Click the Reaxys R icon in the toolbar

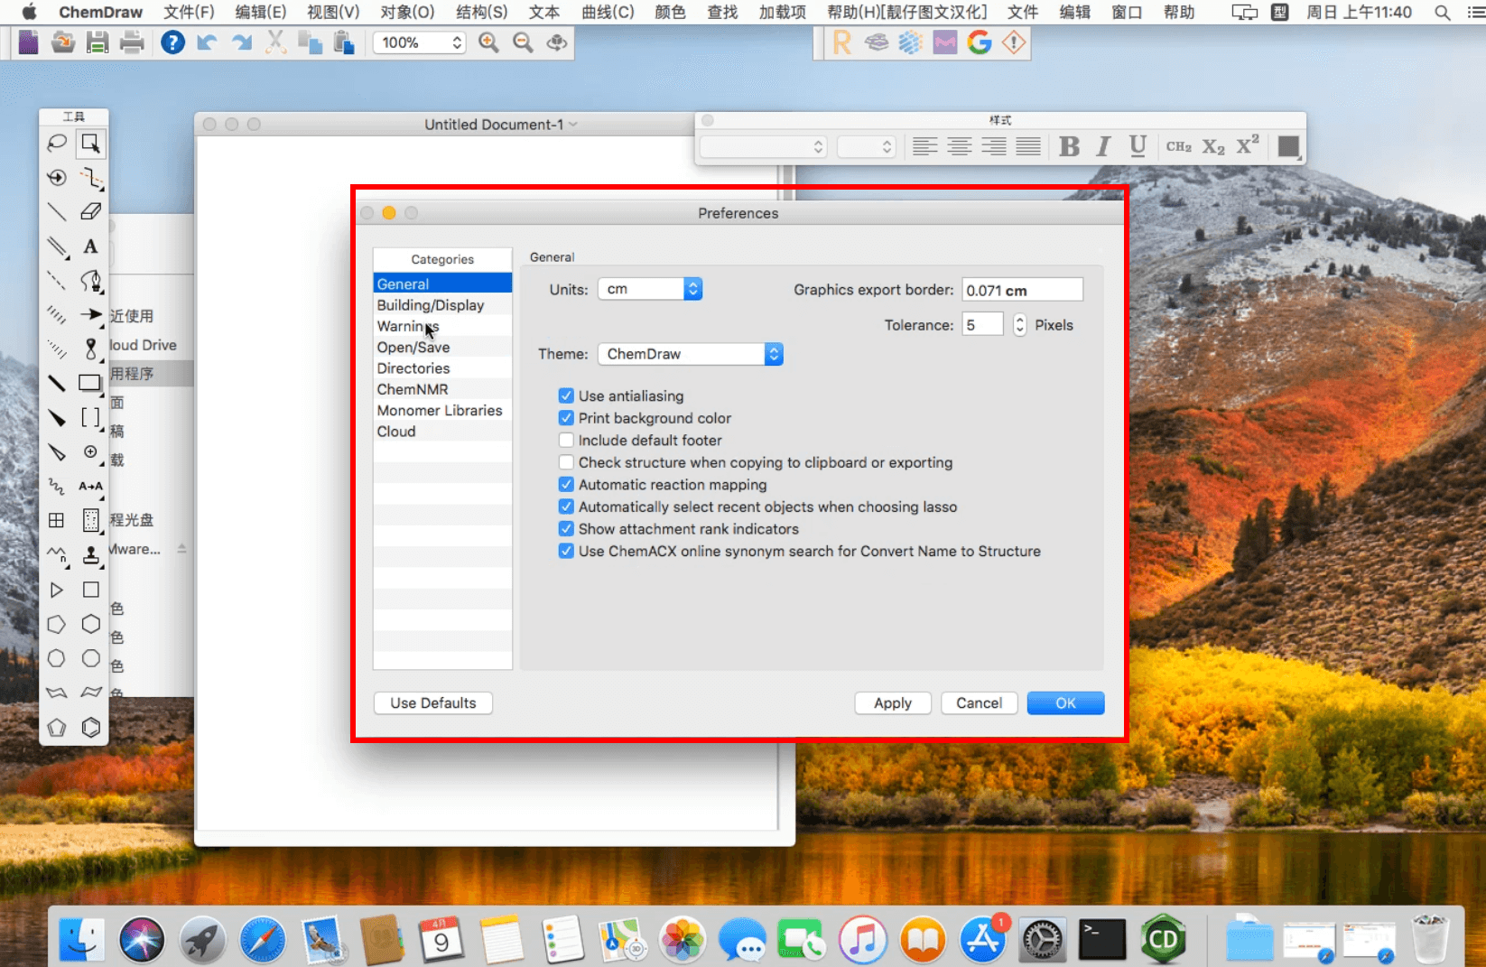842,42
